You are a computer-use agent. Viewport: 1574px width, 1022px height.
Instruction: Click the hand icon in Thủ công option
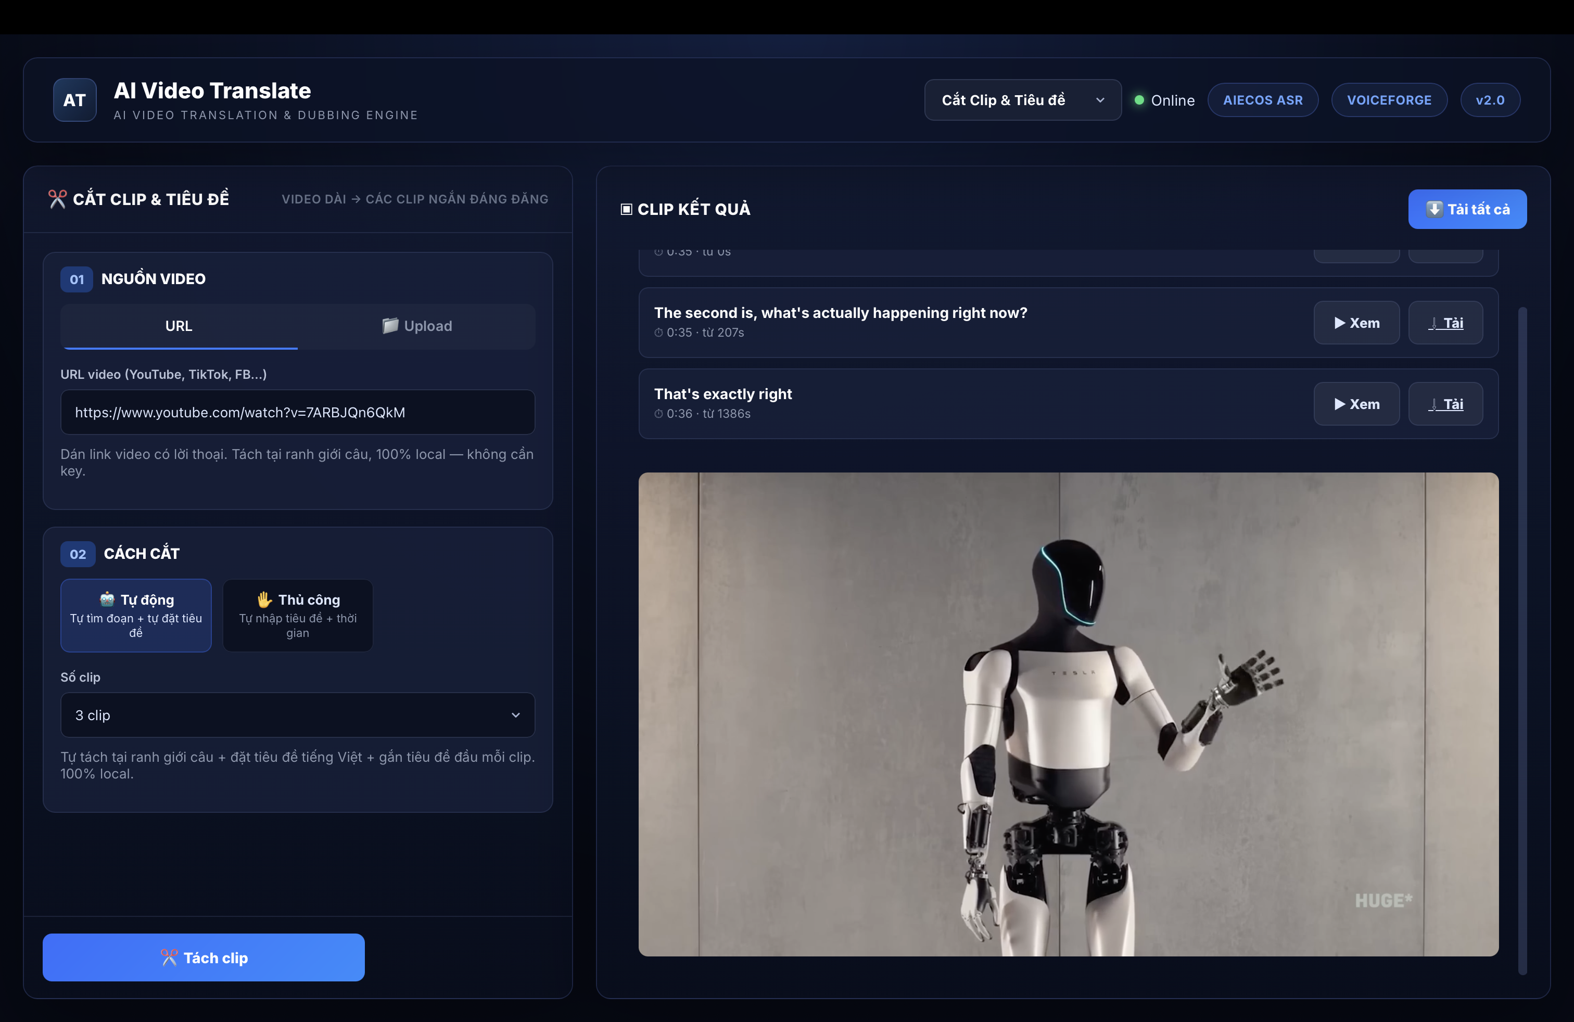coord(264,599)
